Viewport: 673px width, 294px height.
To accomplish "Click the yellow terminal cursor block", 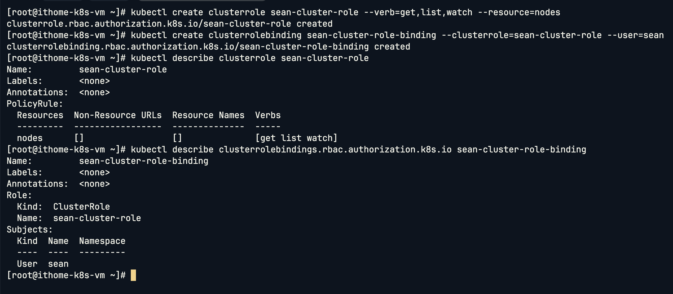I will pos(133,275).
